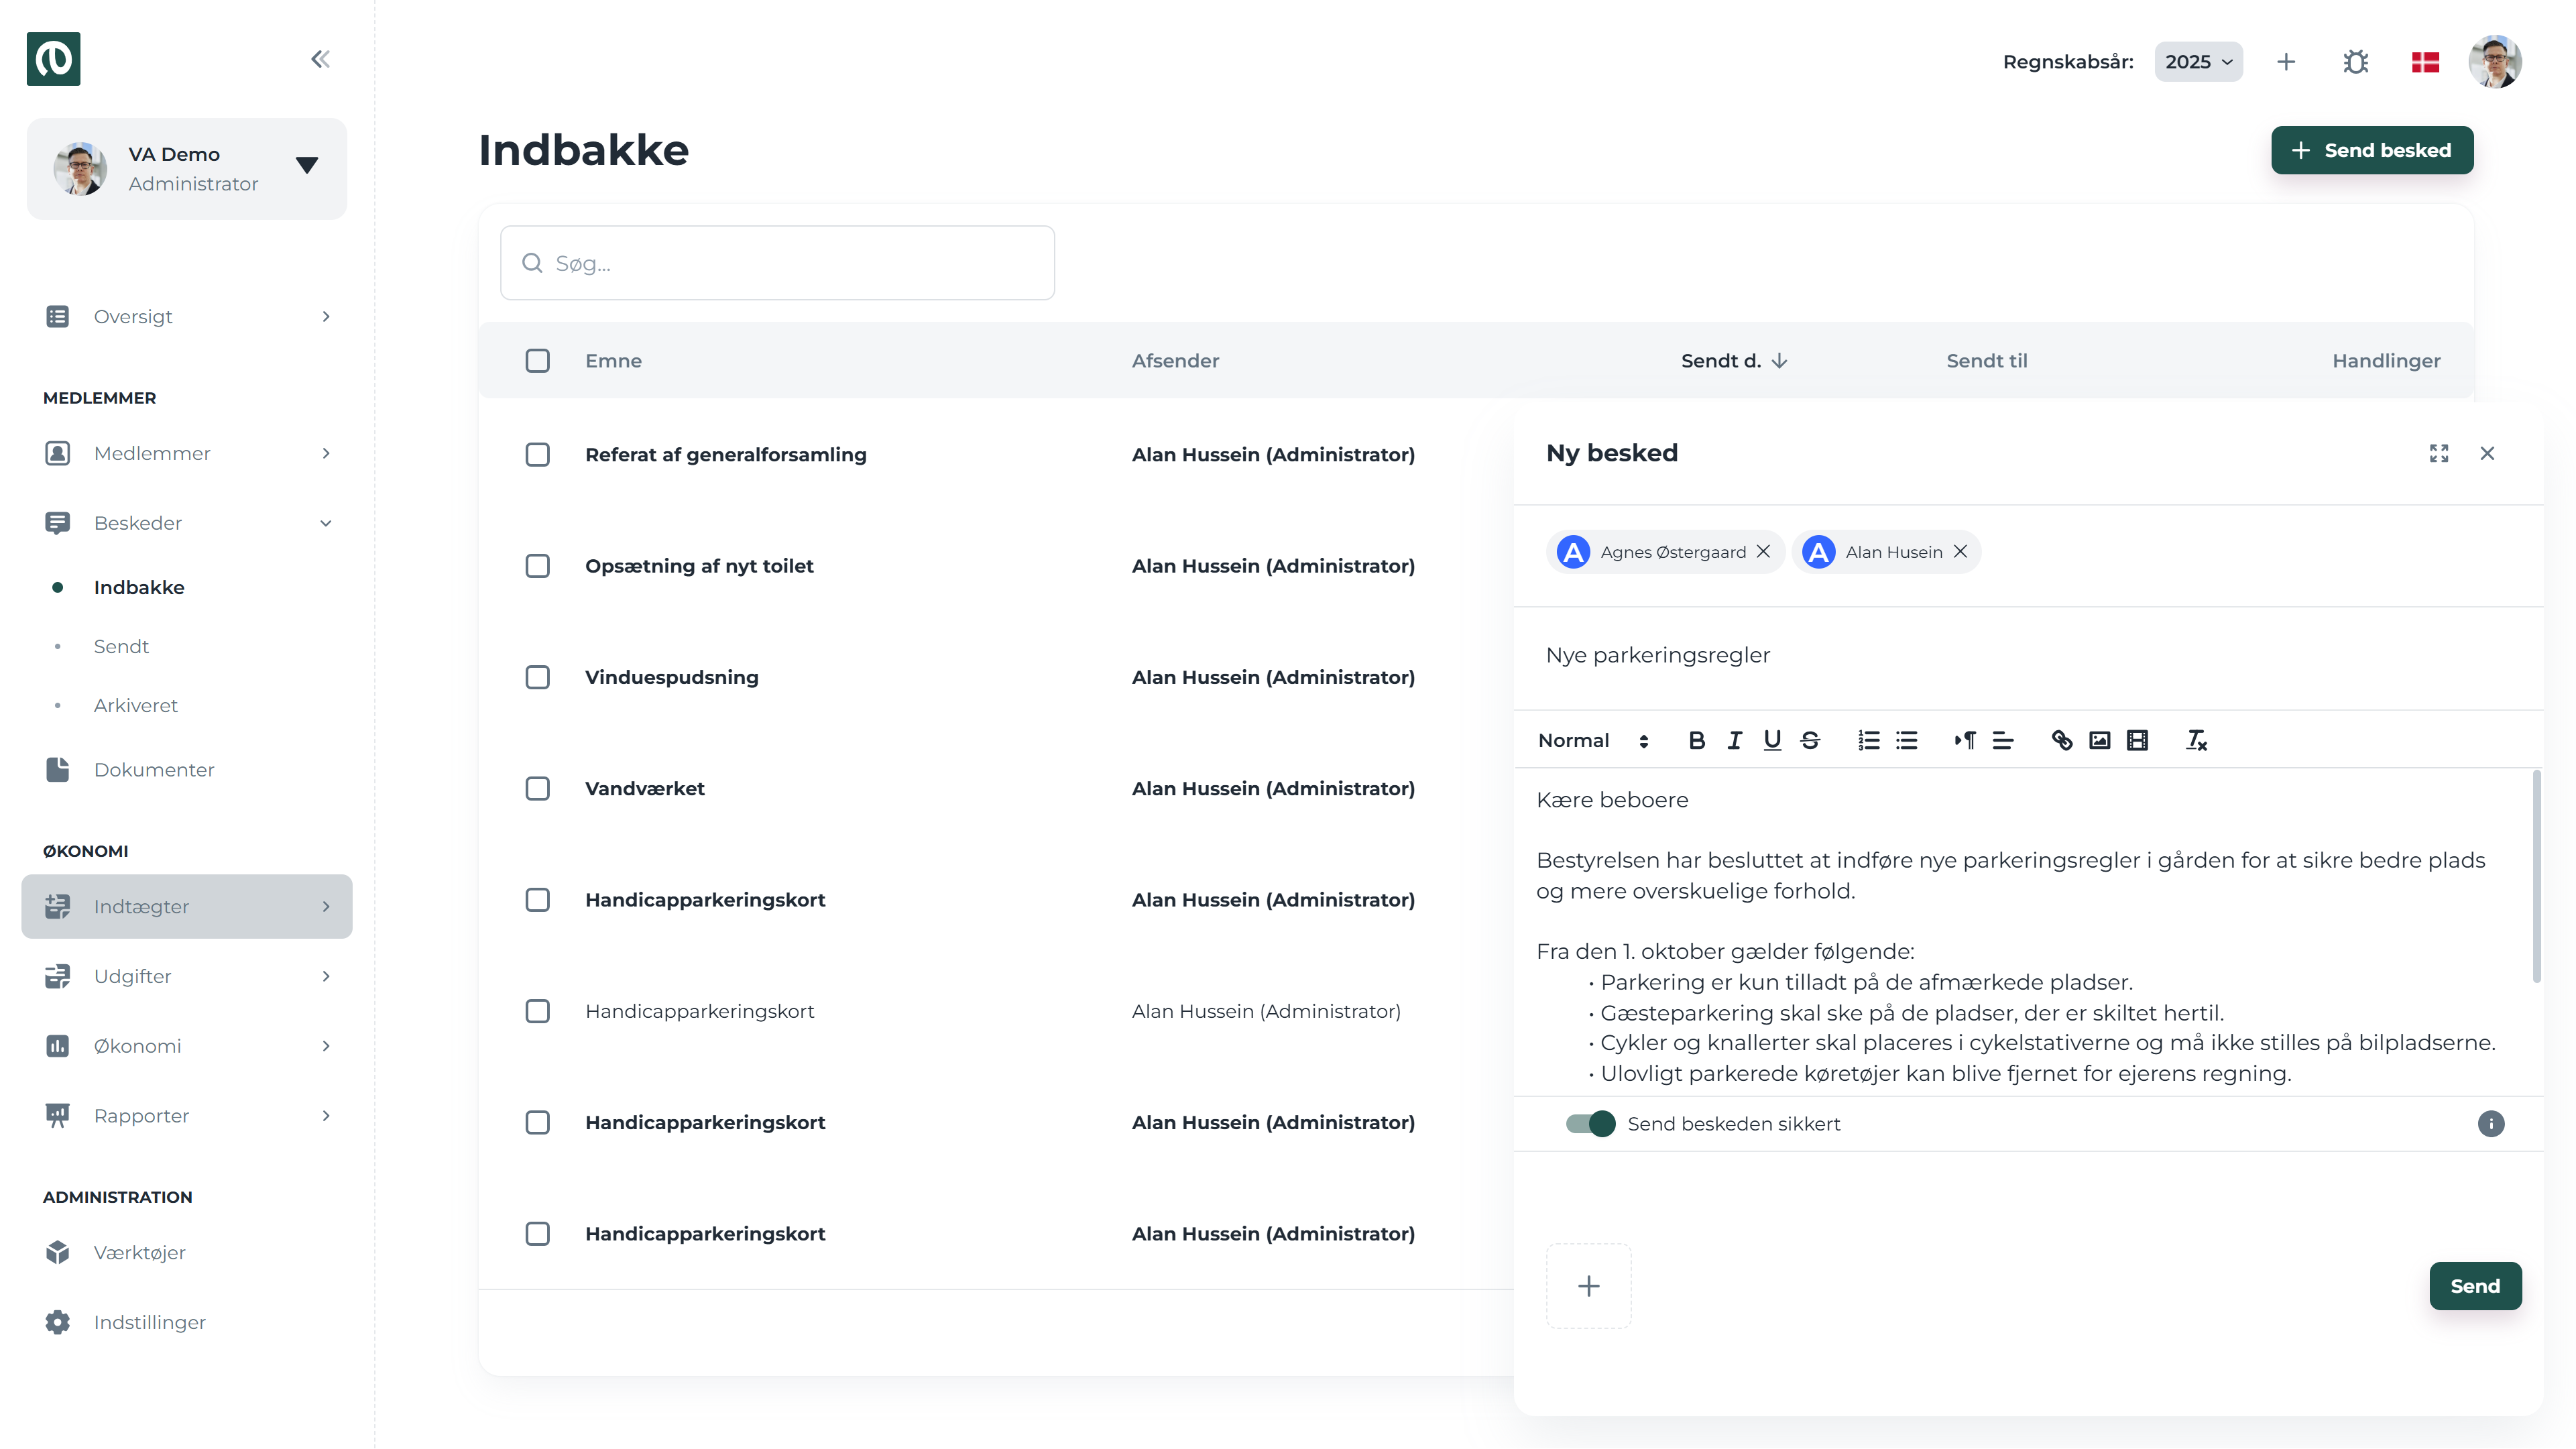Expand Oversigt menu
Screen dimensions: 2576x1449
coord(187,316)
